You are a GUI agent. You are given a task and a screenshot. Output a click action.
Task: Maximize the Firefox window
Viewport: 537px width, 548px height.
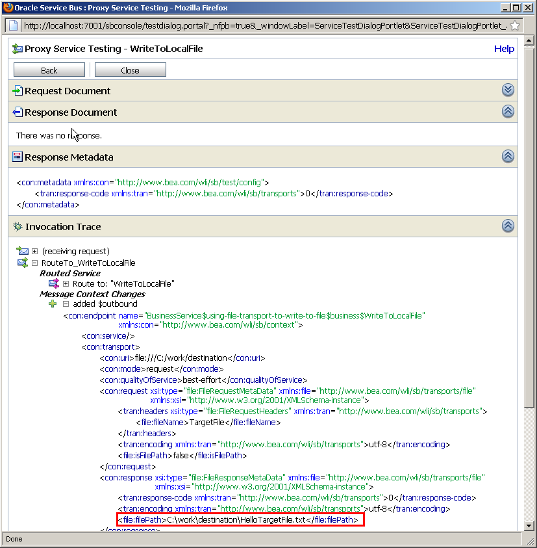pos(516,7)
